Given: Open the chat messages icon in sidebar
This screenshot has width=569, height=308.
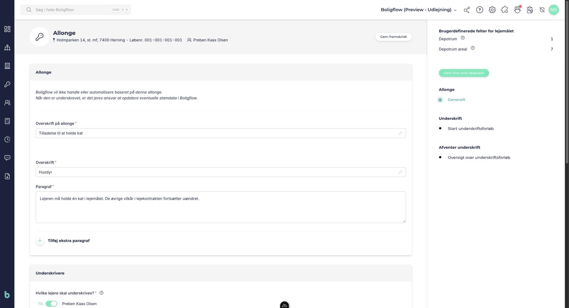Looking at the screenshot, I should 7,158.
